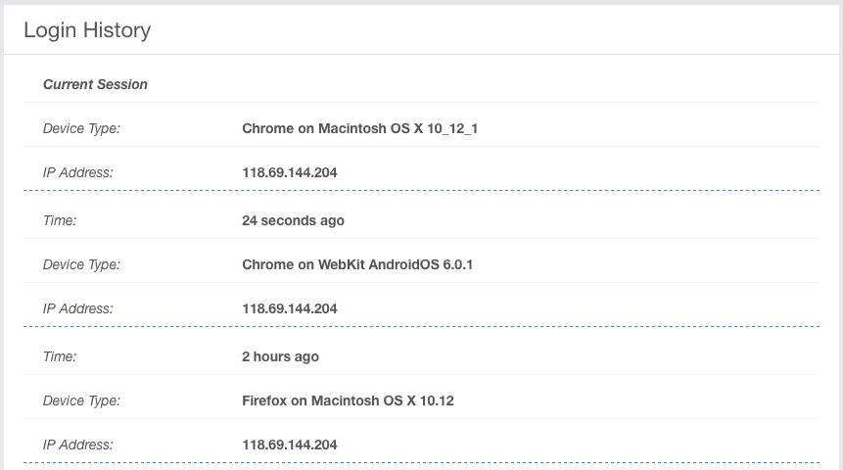This screenshot has width=843, height=470.
Task: Select the Current Session label
Action: (95, 84)
